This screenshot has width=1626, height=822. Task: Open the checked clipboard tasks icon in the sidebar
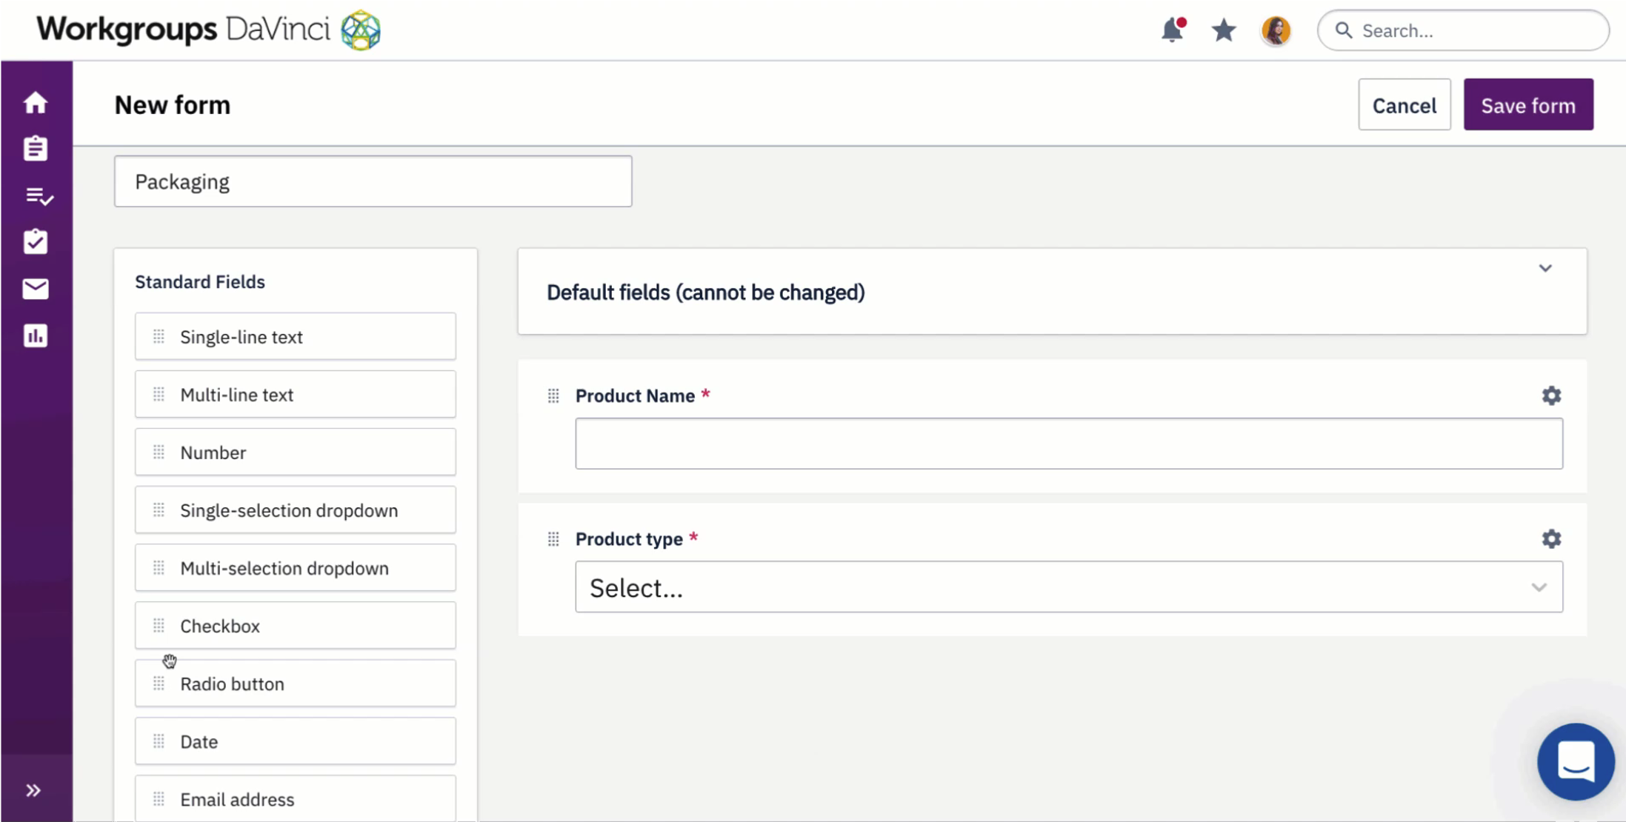[x=36, y=241]
